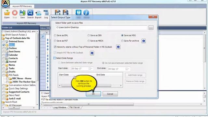This screenshot has height=117, width=208.
Task: Check the Deleted Items folder checkbox
Action: tap(4, 42)
